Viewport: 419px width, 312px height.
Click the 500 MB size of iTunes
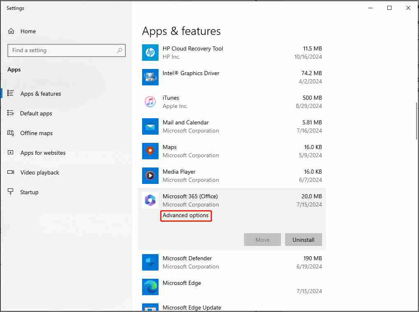click(x=312, y=98)
